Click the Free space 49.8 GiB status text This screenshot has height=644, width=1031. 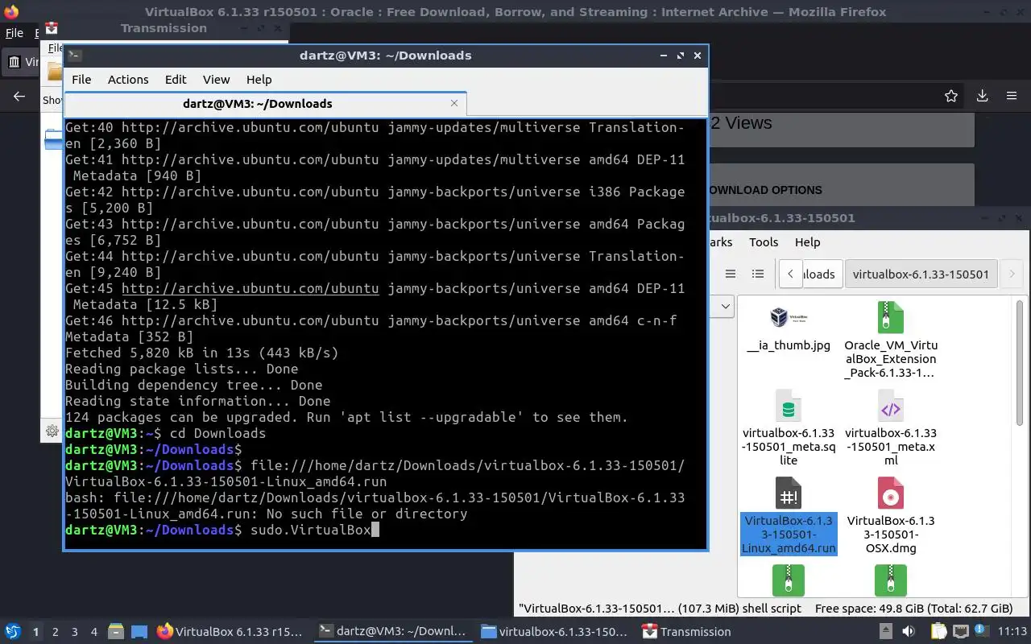pyautogui.click(x=913, y=609)
